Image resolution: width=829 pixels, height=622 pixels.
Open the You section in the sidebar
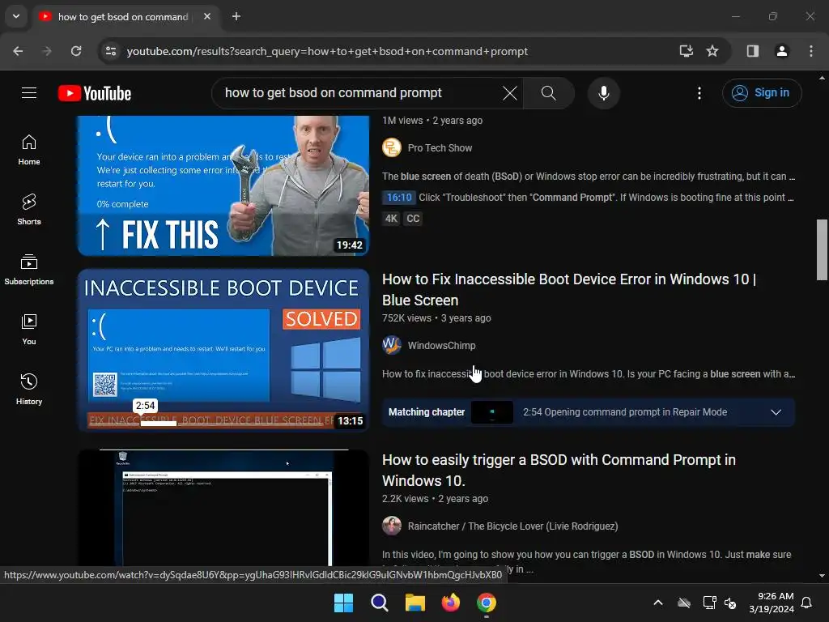point(29,329)
